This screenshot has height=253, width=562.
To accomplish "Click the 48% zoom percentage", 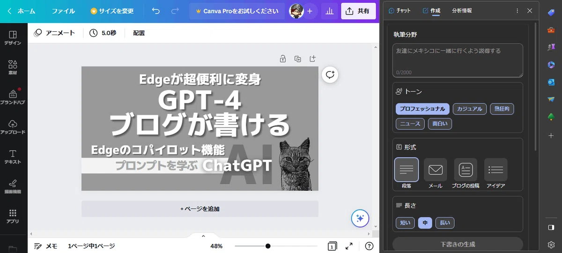I will (x=216, y=246).
